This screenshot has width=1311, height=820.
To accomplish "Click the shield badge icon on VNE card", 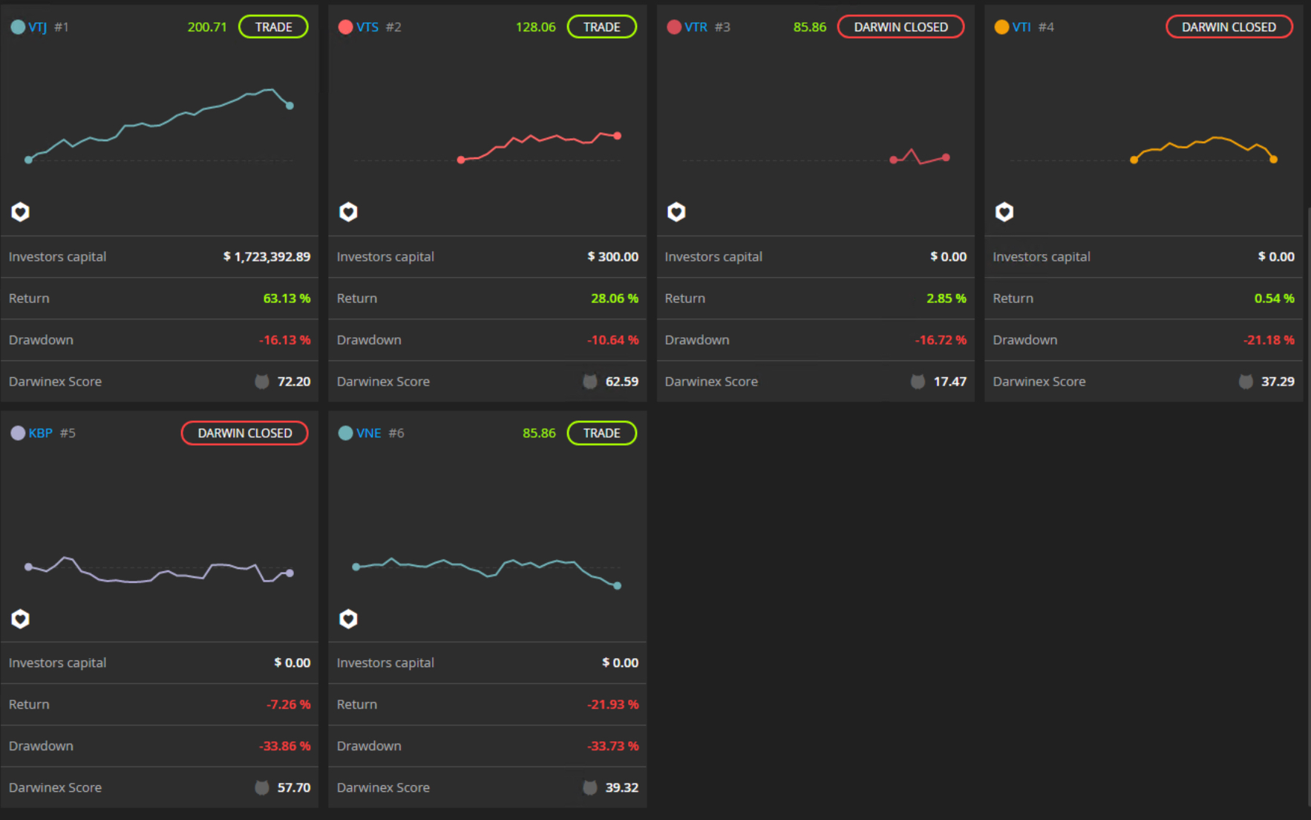I will [x=348, y=619].
